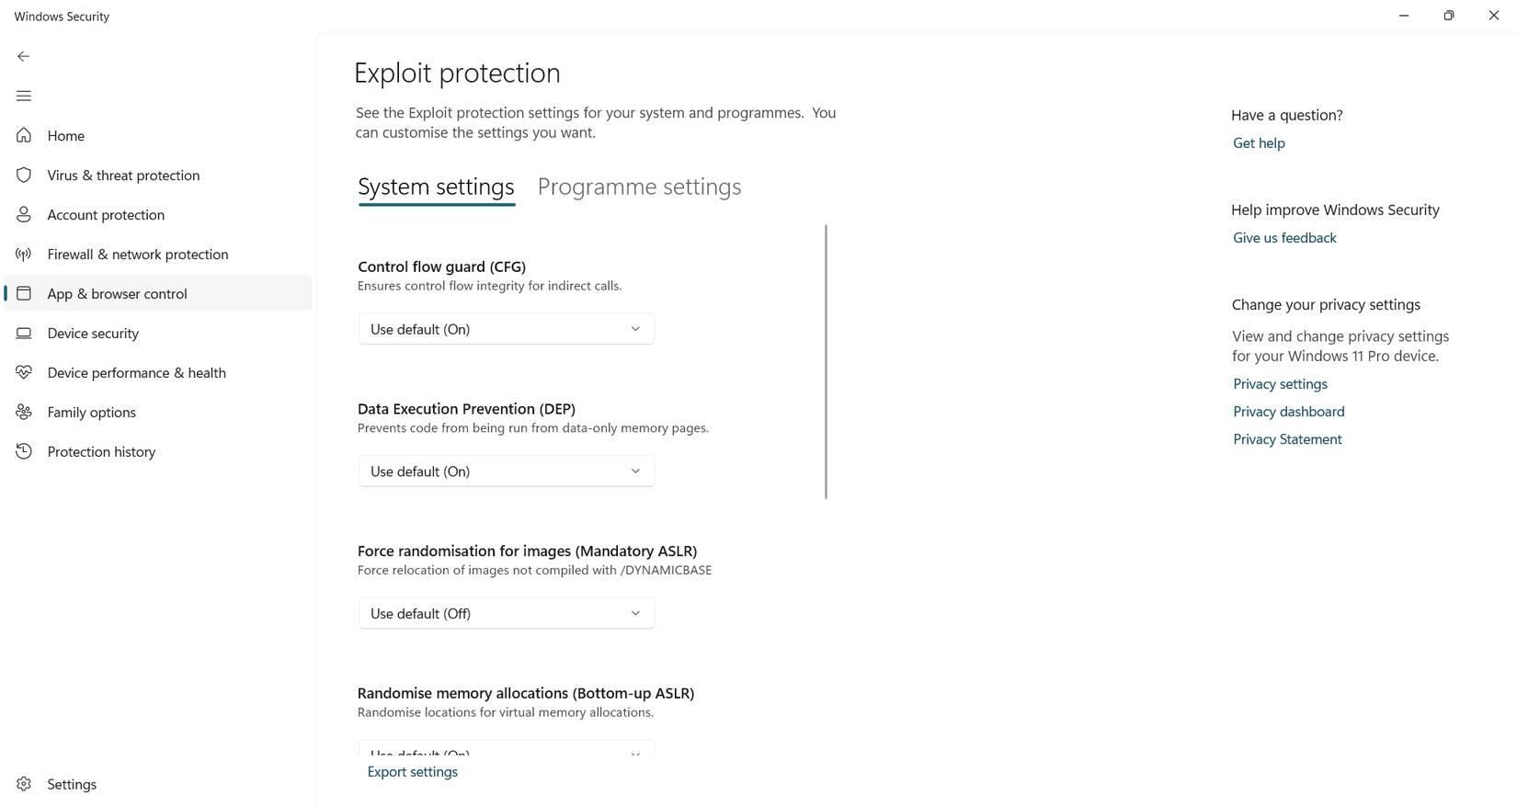This screenshot has width=1517, height=806.
Task: Select the System settings tab
Action: (435, 187)
